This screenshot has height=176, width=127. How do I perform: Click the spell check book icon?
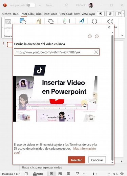coord(26,174)
